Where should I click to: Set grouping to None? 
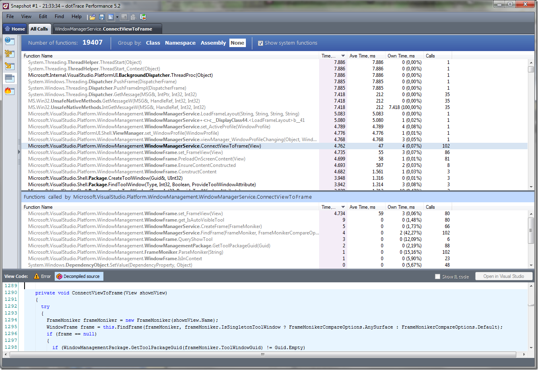237,43
